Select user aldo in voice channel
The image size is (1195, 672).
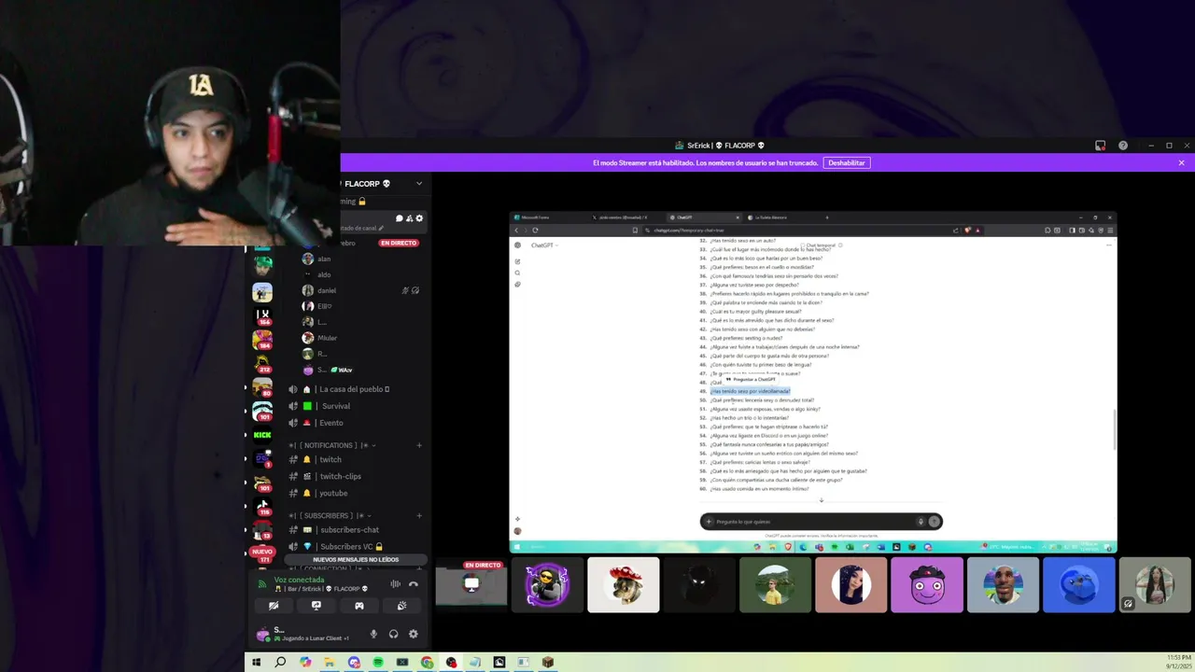(324, 274)
